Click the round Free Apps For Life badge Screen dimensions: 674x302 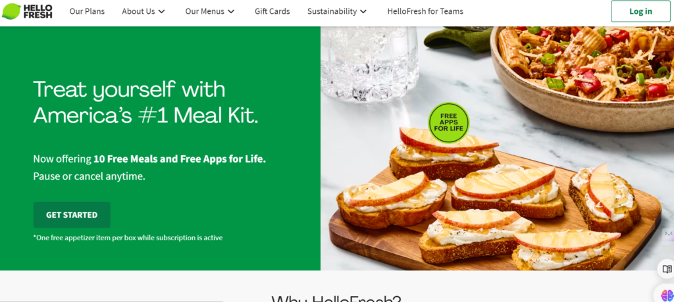448,123
